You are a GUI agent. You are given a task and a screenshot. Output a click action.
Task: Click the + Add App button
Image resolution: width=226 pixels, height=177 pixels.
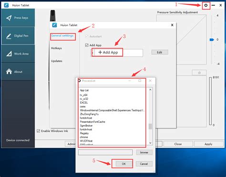pyautogui.click(x=108, y=52)
